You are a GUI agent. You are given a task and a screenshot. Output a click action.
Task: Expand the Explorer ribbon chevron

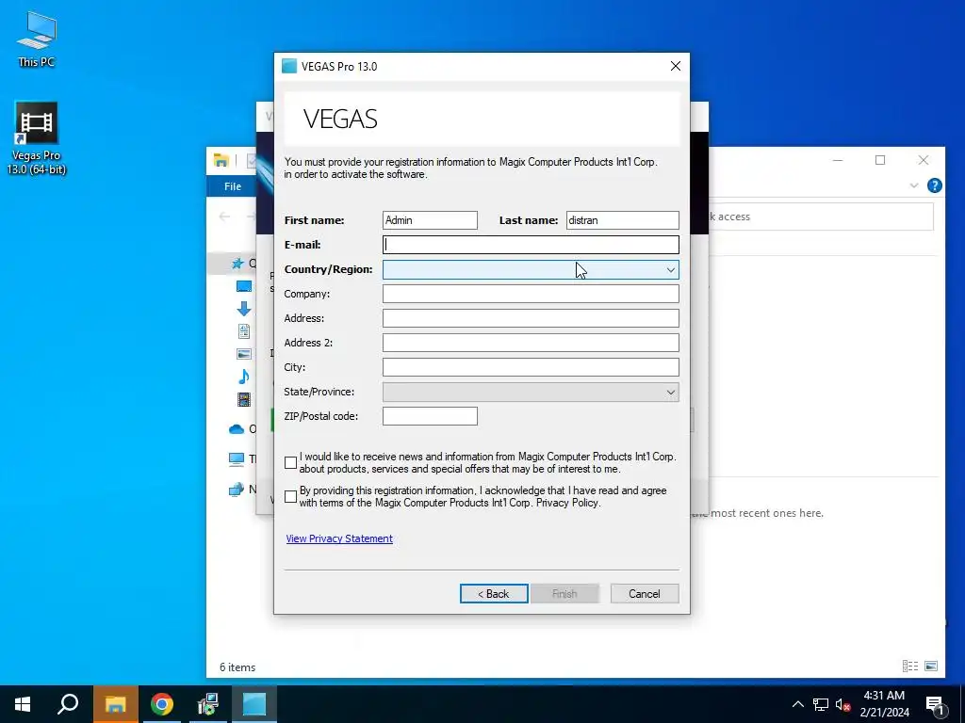click(914, 185)
